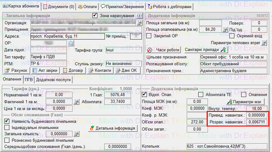
Task: Click the Детальна інформація button
Action: click(x=112, y=128)
